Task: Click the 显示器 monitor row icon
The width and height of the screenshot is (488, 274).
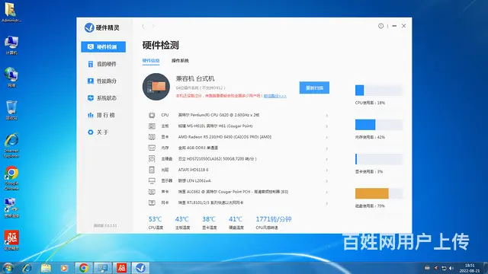Action: click(152, 181)
